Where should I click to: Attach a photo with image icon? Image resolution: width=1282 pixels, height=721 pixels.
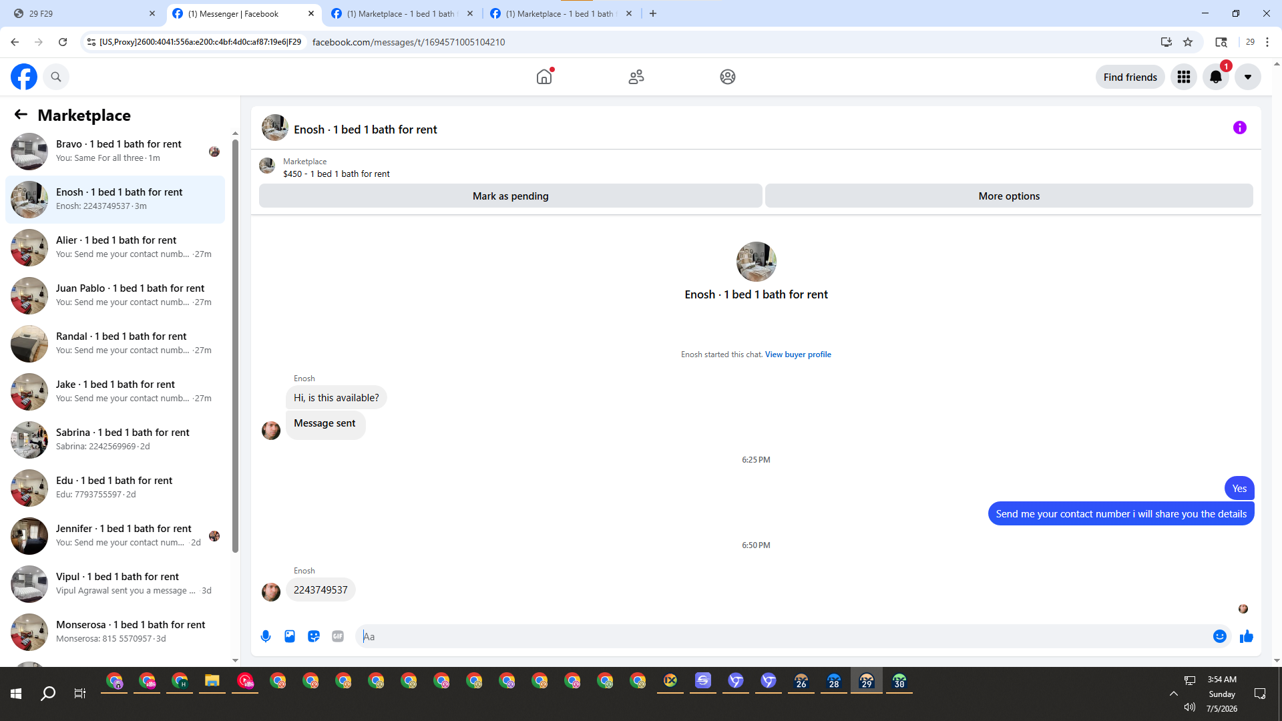click(290, 636)
